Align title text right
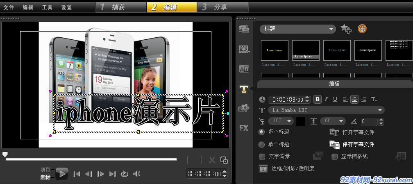 coord(363,100)
